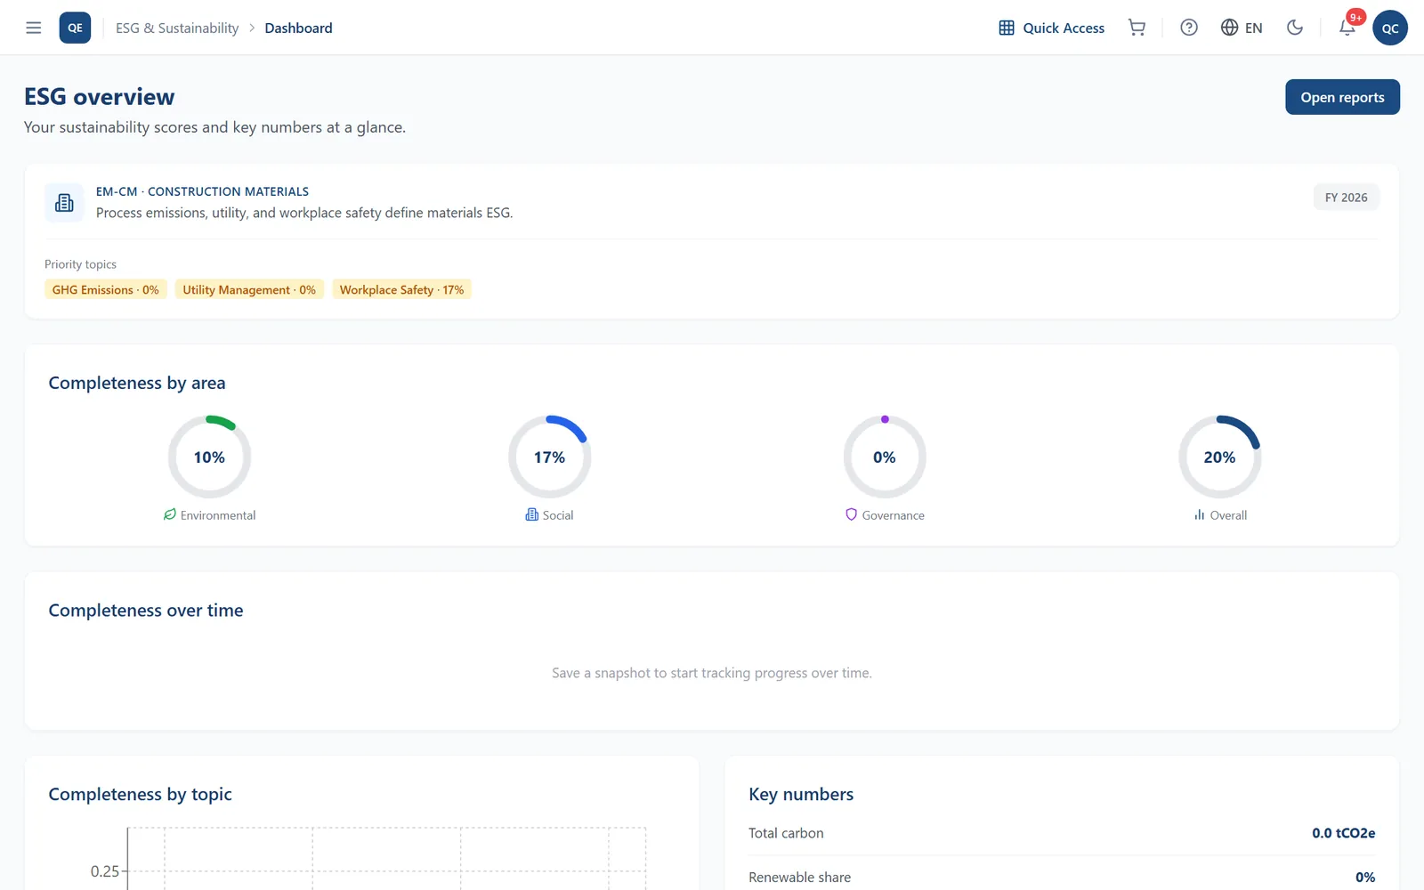This screenshot has height=890, width=1424.
Task: Select the Dashboard breadcrumb
Action: click(x=298, y=28)
